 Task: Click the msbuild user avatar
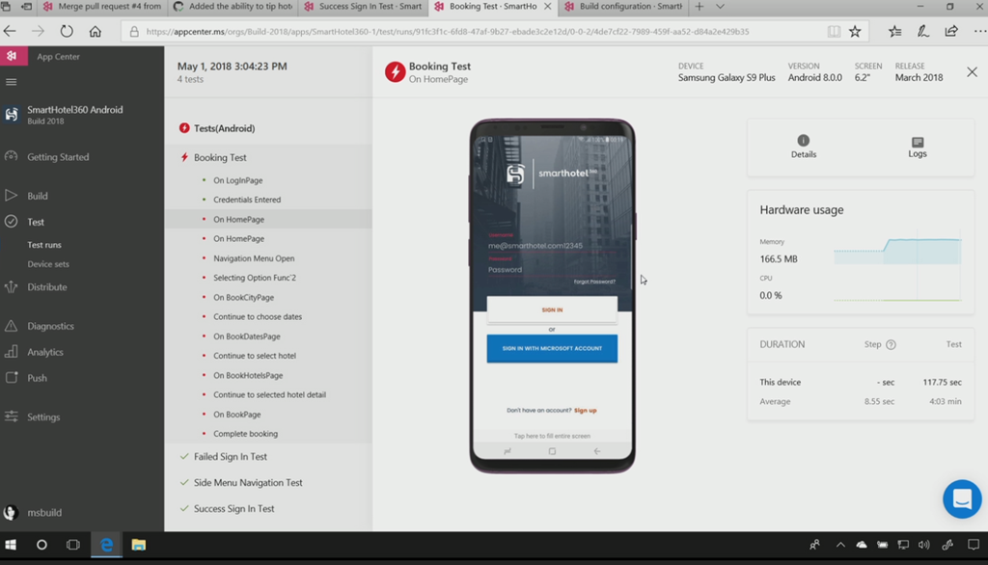coord(10,513)
